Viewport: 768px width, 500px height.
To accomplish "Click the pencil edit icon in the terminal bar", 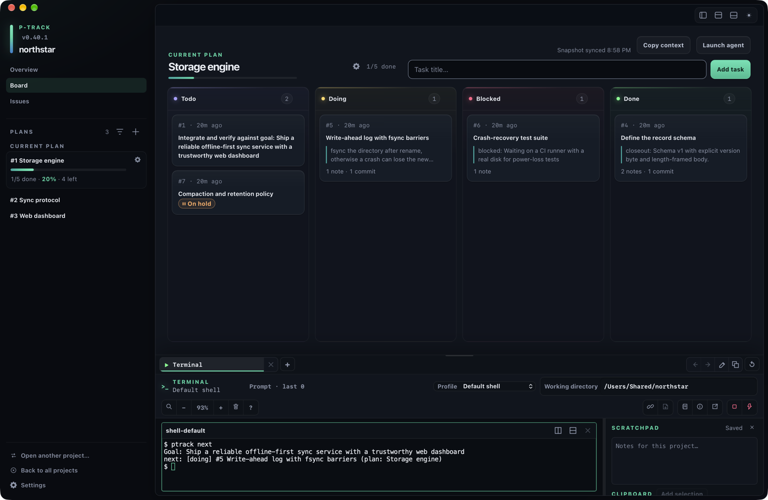I will (x=722, y=365).
